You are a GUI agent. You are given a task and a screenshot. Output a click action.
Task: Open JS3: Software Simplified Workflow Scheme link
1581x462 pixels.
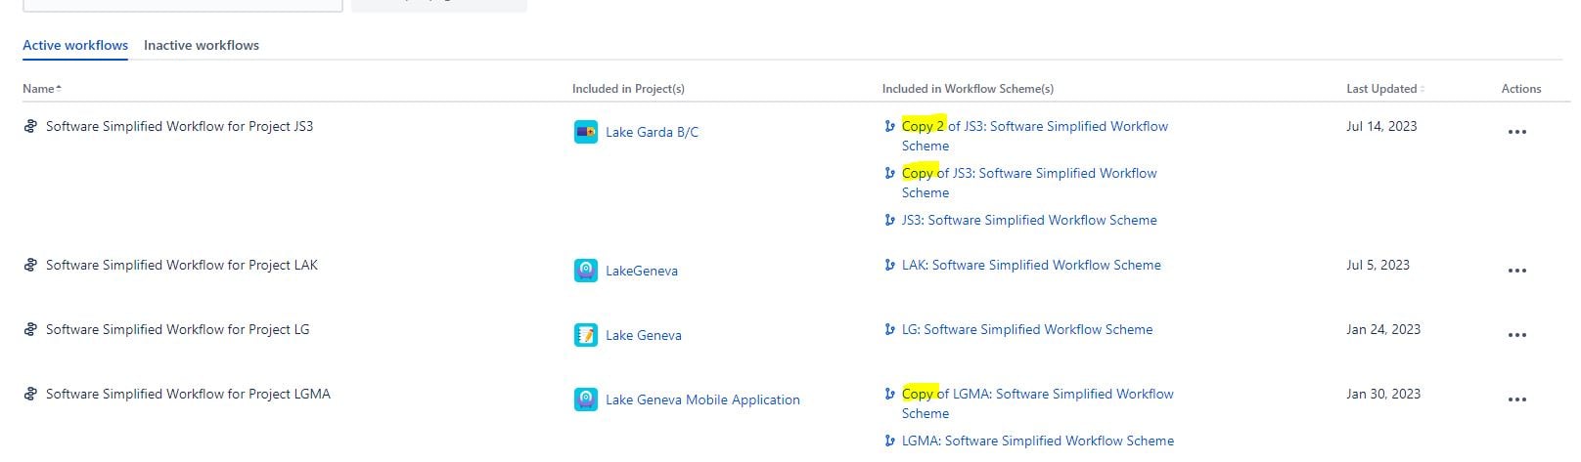(x=1029, y=220)
